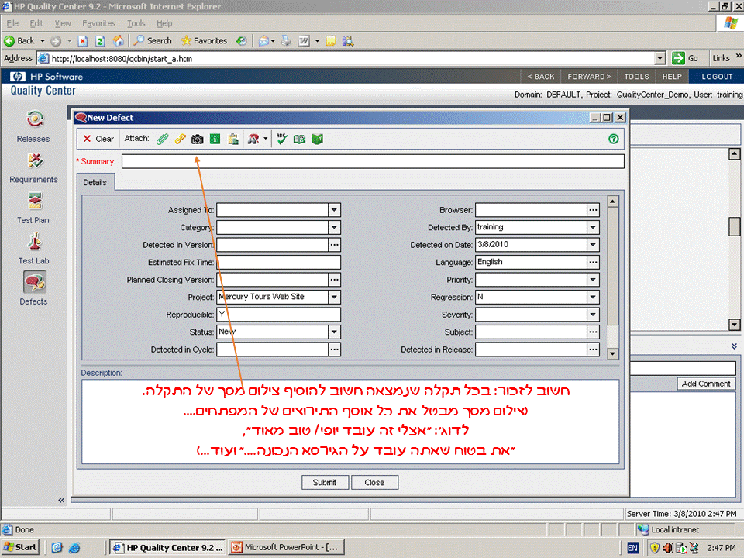Attach system info with green info icon
The width and height of the screenshot is (744, 558).
coord(215,139)
